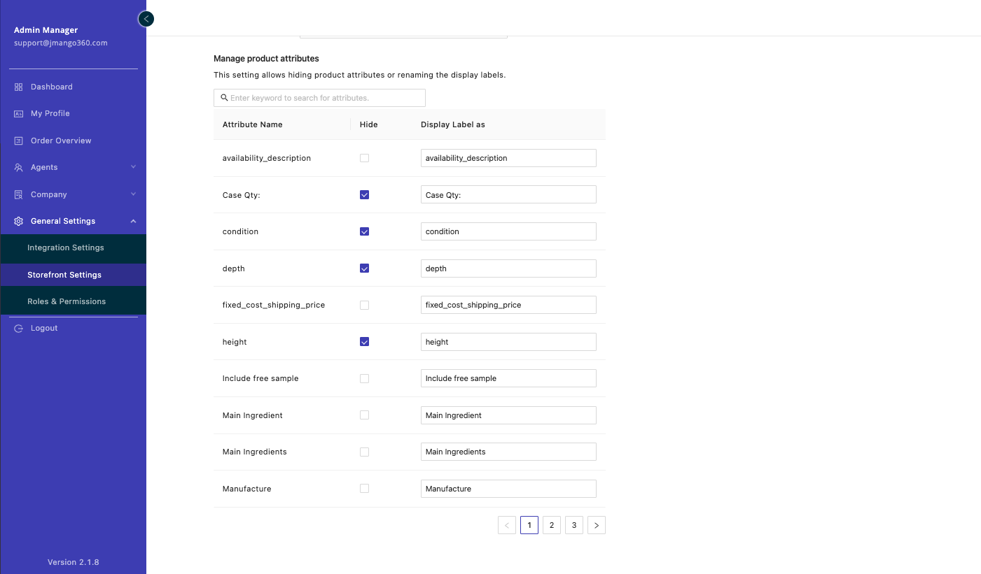This screenshot has width=981, height=574.
Task: Click the General Settings gear icon
Action: (x=19, y=221)
